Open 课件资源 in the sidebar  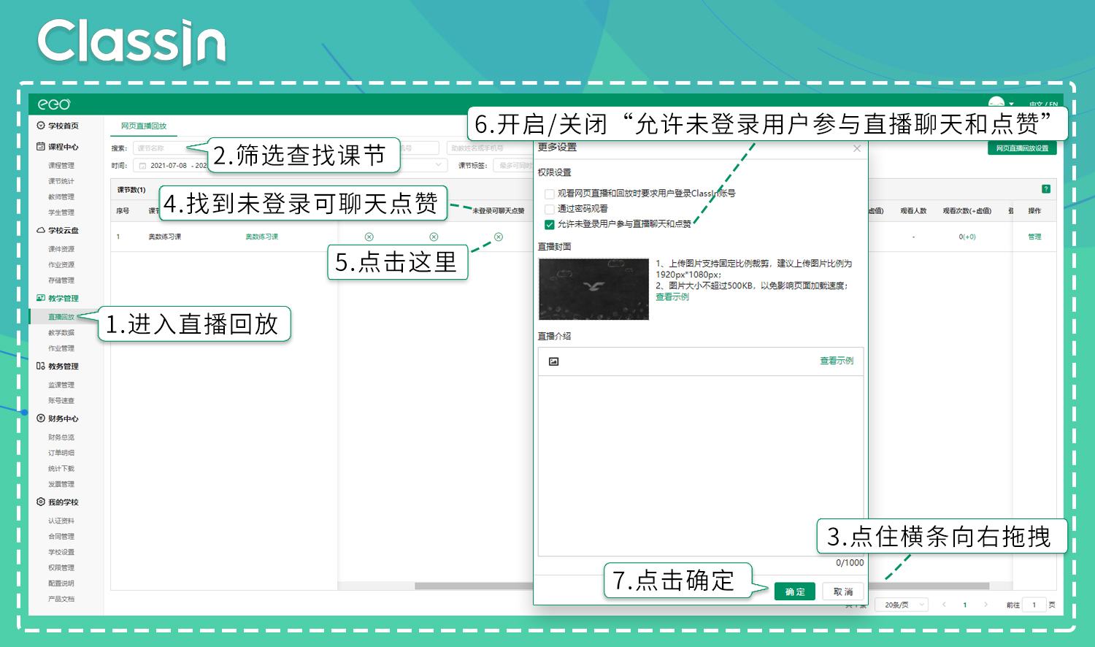[61, 249]
